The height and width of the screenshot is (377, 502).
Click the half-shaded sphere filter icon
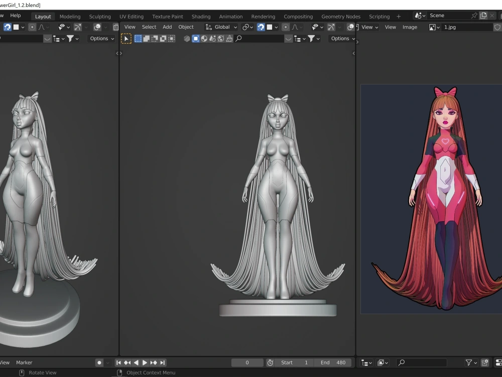204,39
